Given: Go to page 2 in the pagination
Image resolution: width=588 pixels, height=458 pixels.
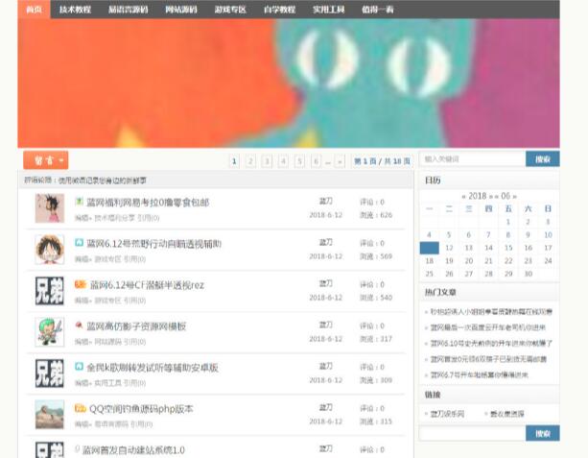Looking at the screenshot, I should coord(250,161).
